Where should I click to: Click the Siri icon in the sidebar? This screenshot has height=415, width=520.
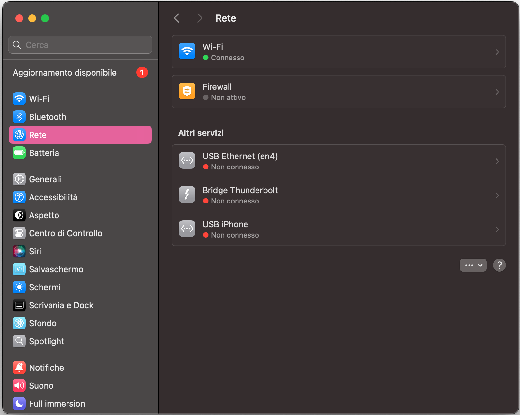[19, 251]
